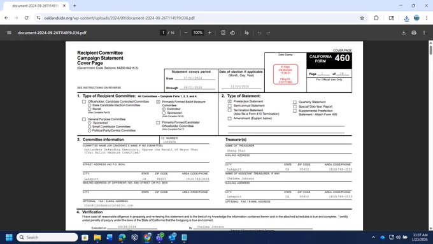Image resolution: width=433 pixels, height=244 pixels.
Task: Print the PDF document
Action: [414, 32]
